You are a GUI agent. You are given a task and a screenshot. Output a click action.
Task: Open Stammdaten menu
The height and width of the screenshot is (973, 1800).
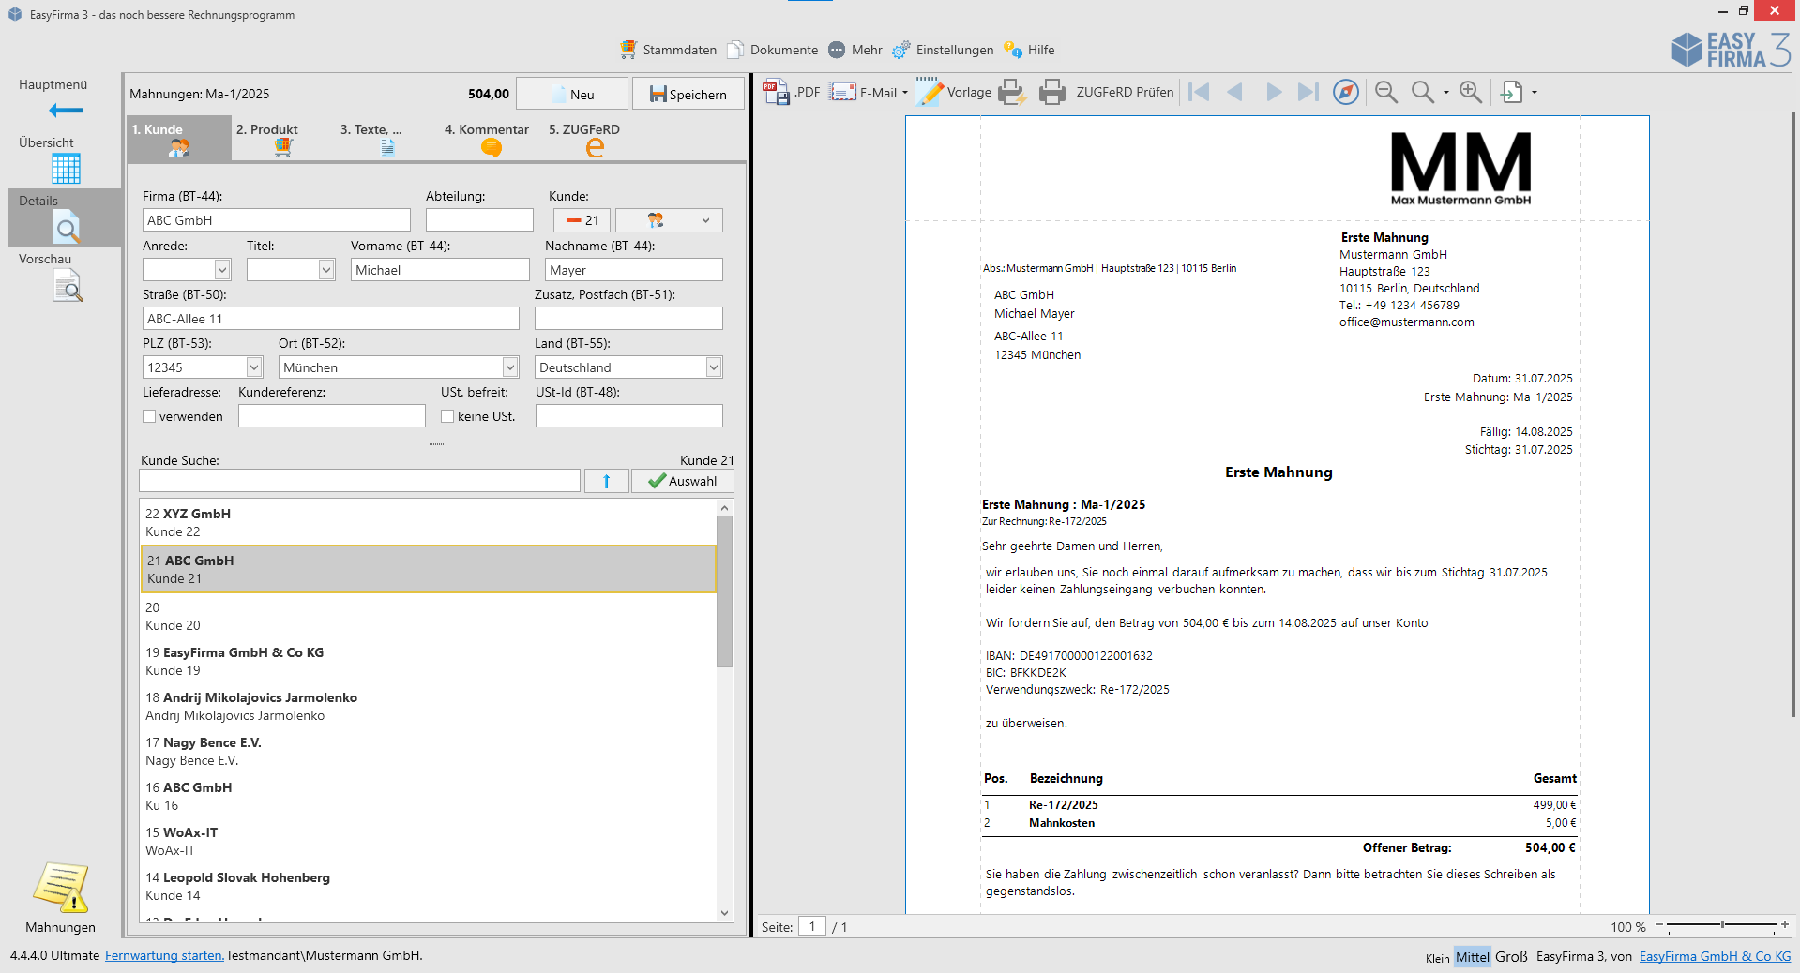tap(668, 50)
